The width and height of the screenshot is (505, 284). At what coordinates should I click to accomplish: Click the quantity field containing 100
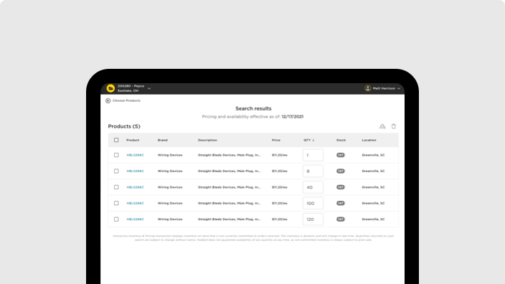(313, 203)
